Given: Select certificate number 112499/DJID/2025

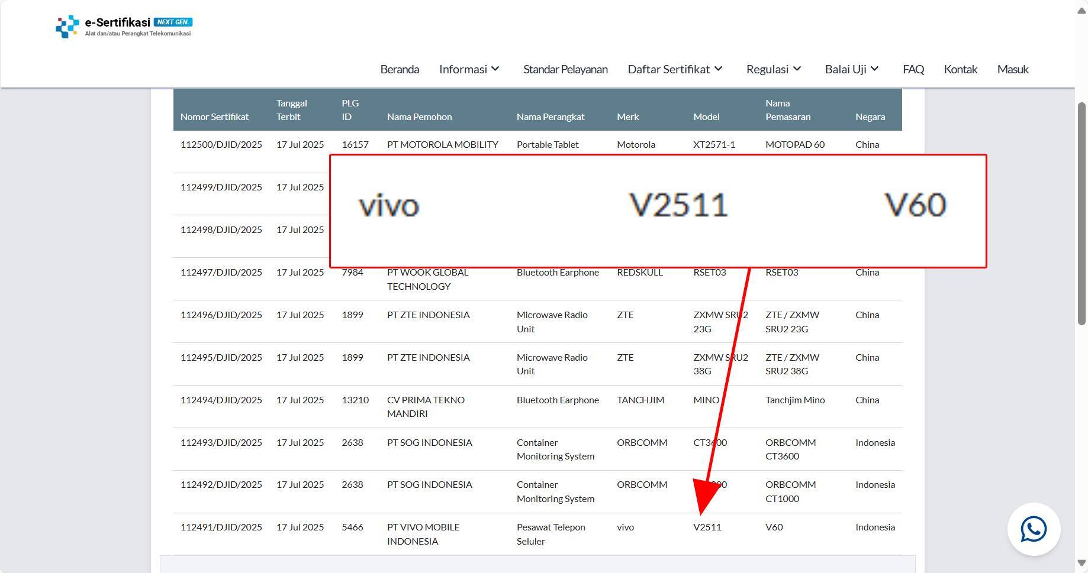Looking at the screenshot, I should coord(221,187).
